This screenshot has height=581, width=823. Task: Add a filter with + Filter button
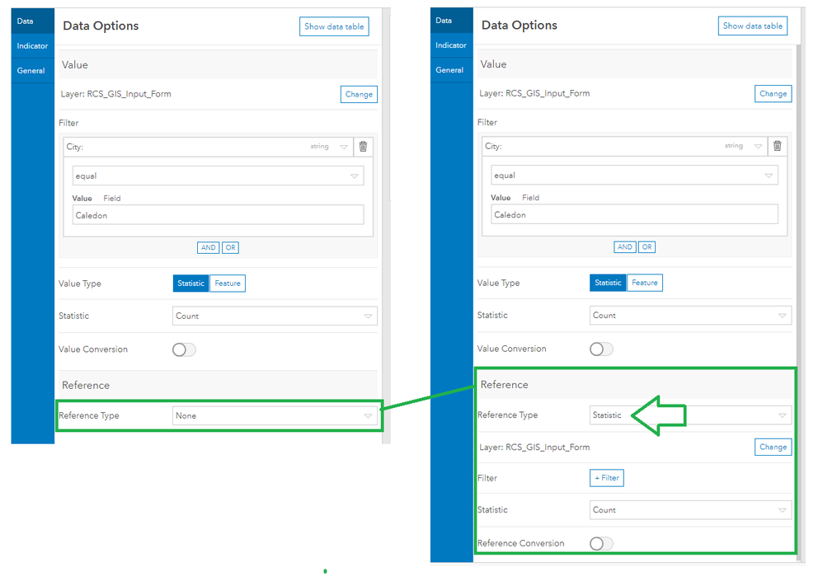[x=607, y=478]
